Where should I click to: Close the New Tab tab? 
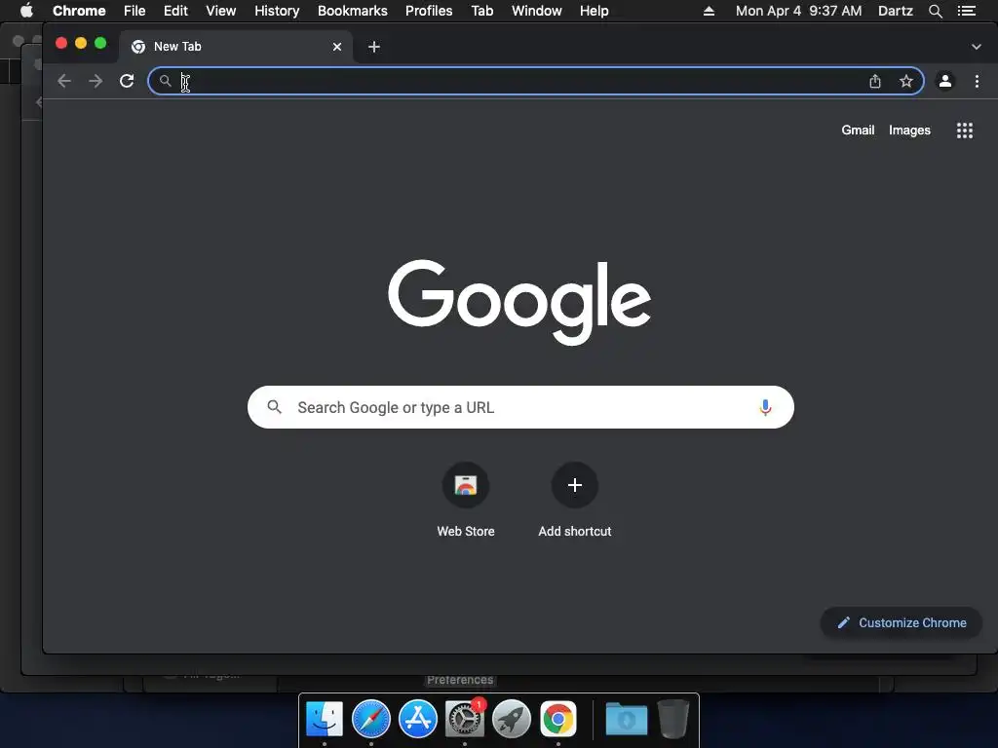tap(337, 47)
